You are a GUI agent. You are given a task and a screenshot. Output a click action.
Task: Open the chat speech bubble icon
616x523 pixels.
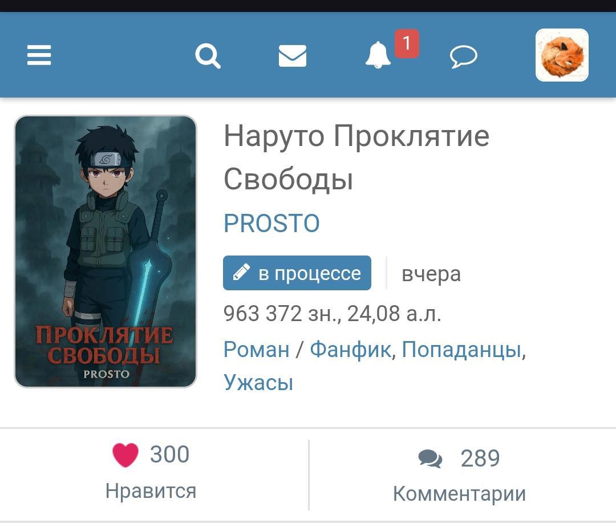[x=464, y=56]
